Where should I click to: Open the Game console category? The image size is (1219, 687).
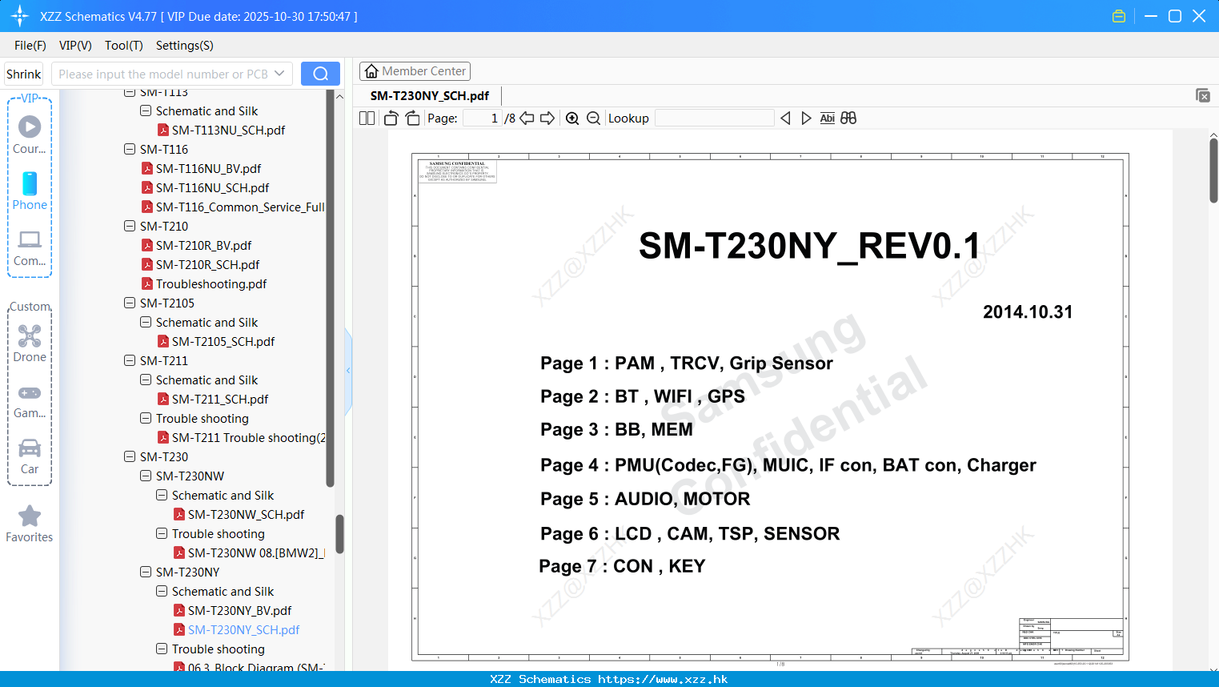click(x=30, y=401)
